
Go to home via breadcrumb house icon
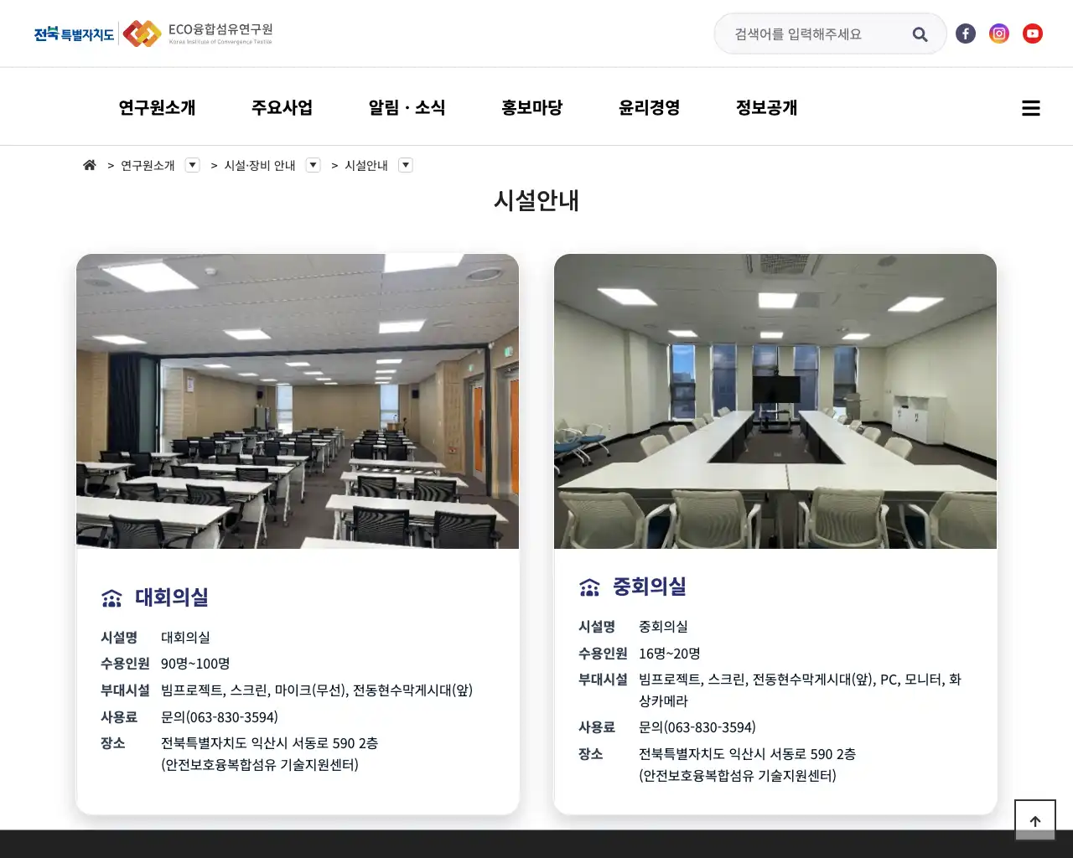(x=90, y=165)
